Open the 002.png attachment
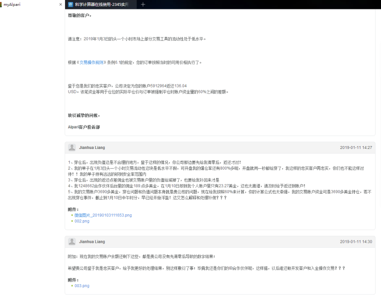 click(82, 221)
